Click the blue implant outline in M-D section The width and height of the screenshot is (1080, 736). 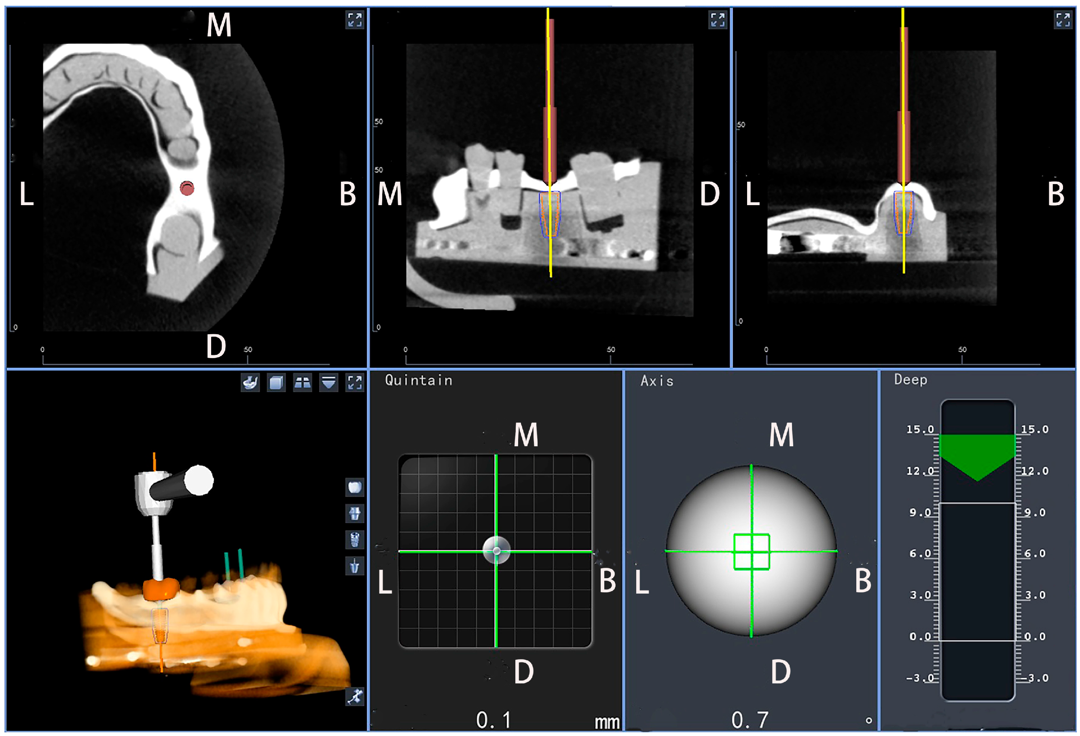tap(550, 214)
